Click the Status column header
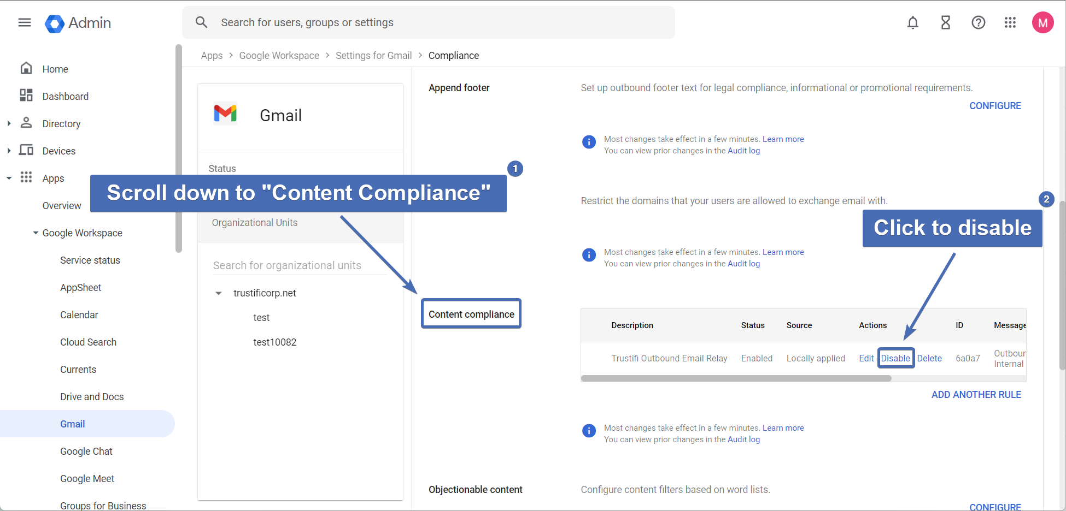 point(753,325)
